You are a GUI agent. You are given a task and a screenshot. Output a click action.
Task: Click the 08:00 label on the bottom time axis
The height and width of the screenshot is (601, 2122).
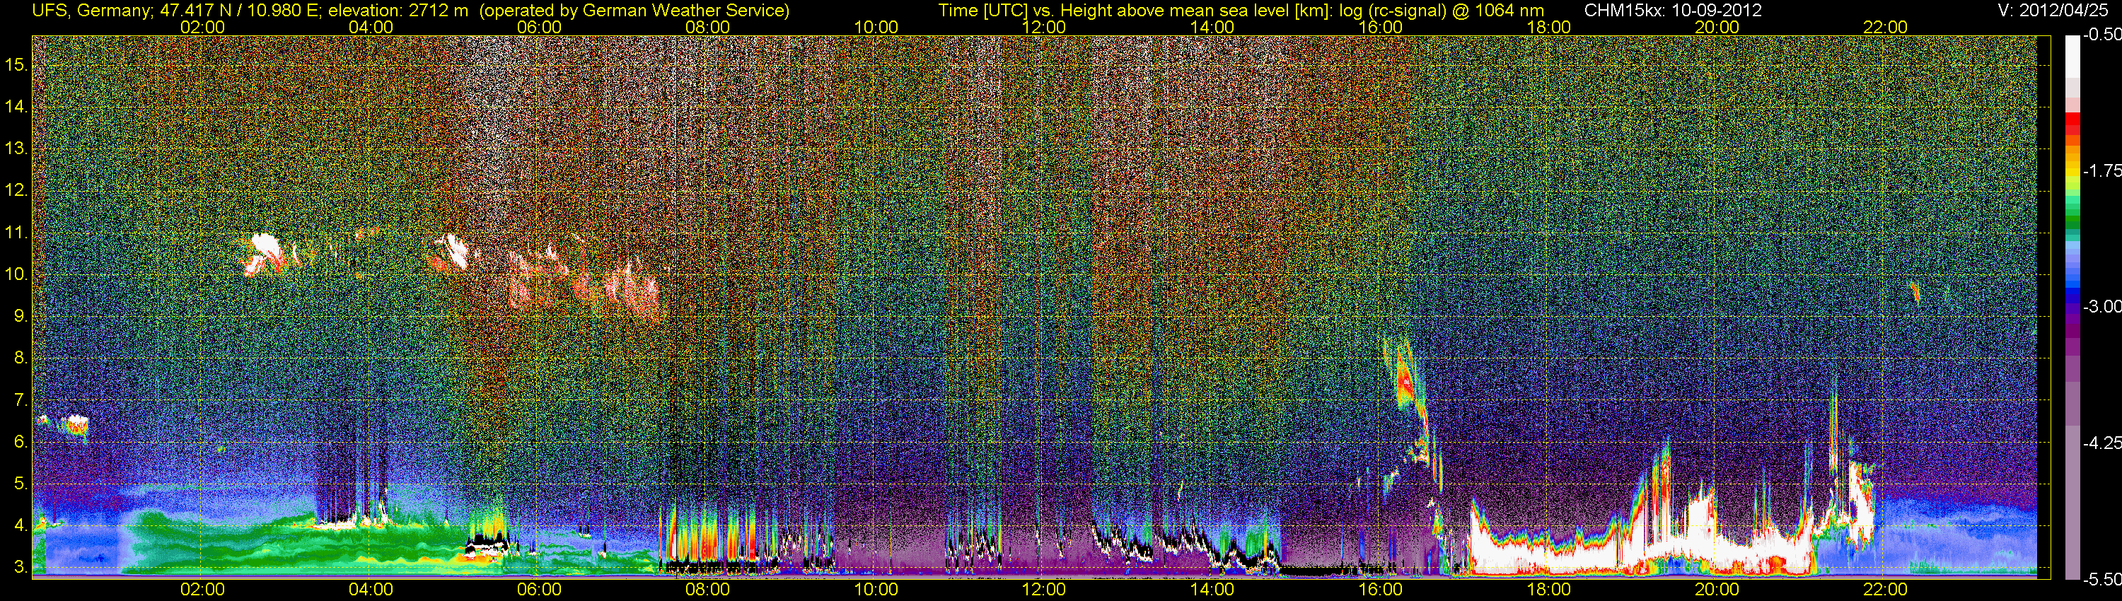pos(707,590)
